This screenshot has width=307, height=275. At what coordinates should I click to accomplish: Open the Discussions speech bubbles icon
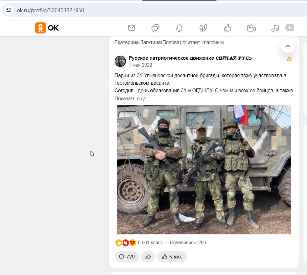[x=155, y=28]
